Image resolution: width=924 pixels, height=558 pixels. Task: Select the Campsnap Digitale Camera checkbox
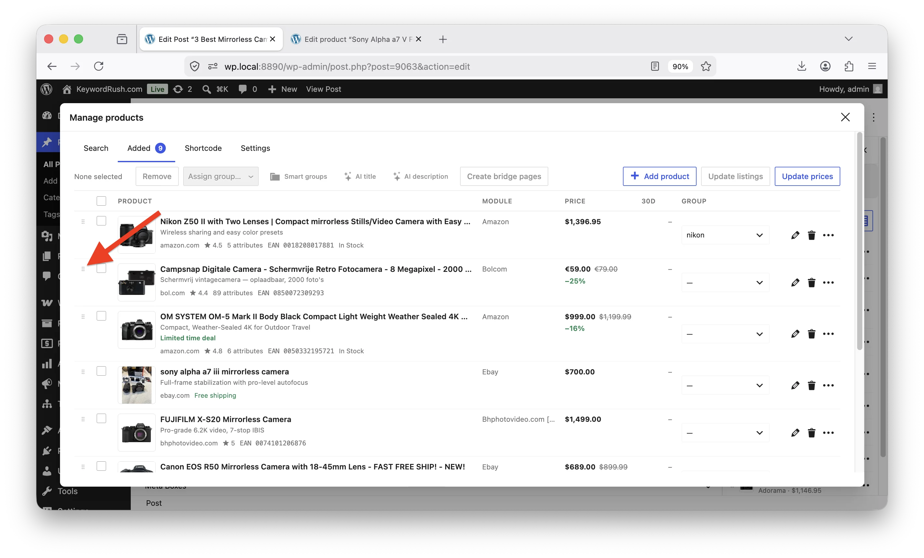click(101, 269)
